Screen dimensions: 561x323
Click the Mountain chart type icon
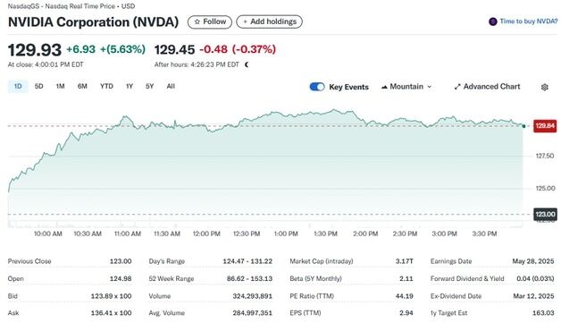point(384,87)
